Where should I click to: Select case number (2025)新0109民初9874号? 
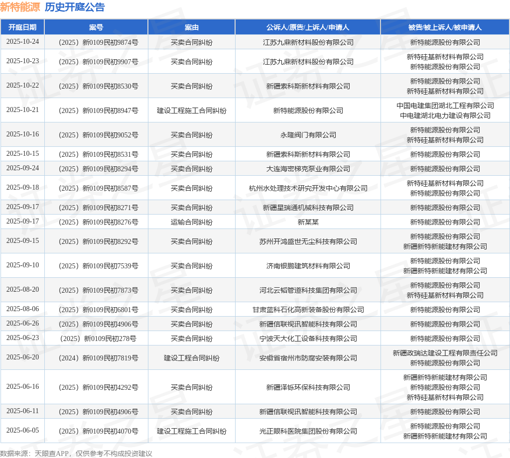[x=99, y=42]
